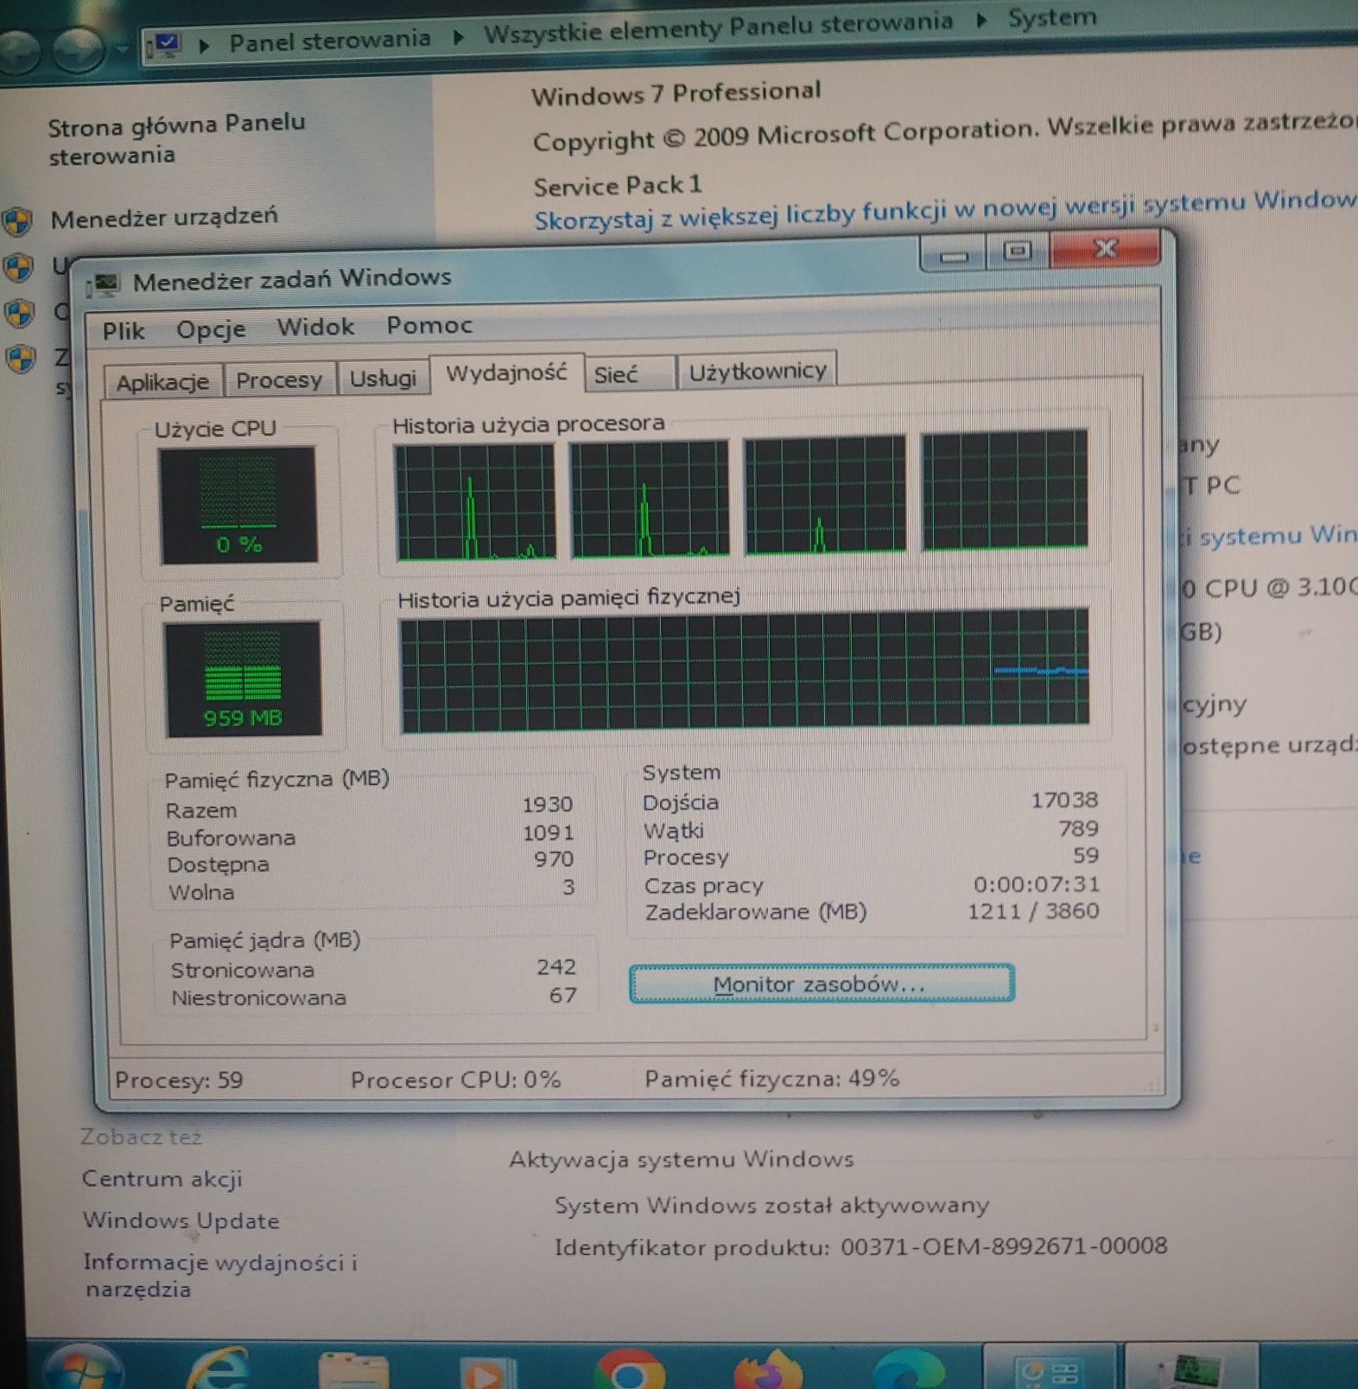Image resolution: width=1358 pixels, height=1389 pixels.
Task: Switch to the Control Panel taskbar button
Action: pyautogui.click(x=1050, y=1367)
